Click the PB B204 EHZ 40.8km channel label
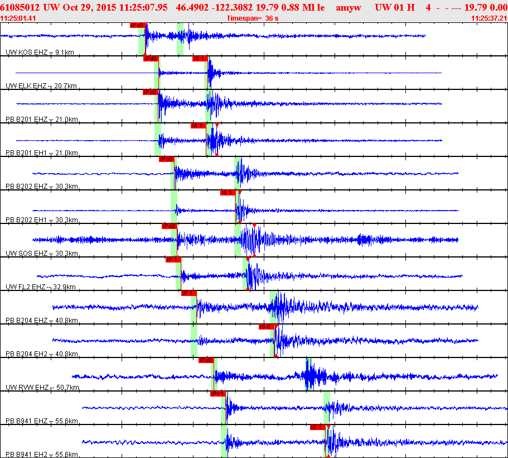508x458 pixels. pos(42,321)
